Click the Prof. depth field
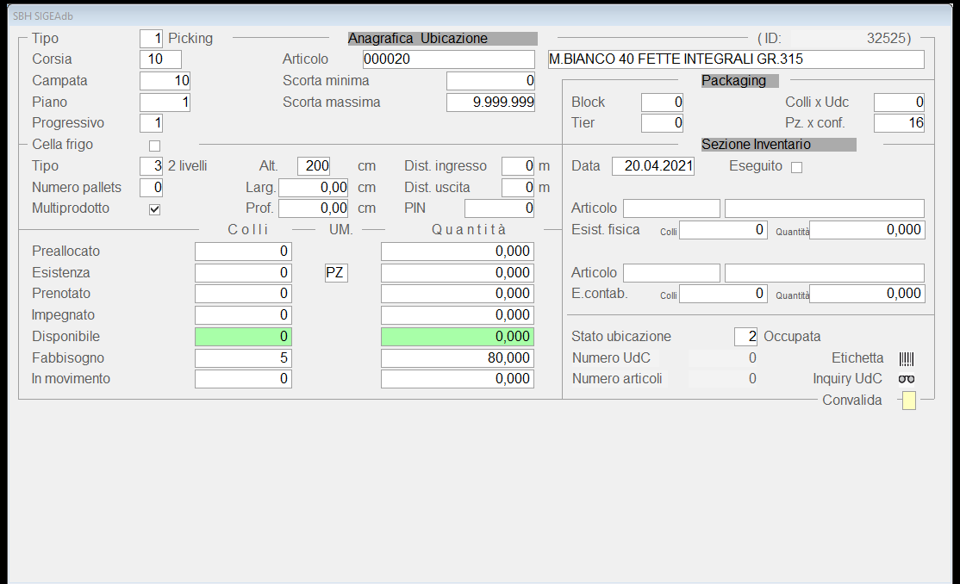This screenshot has height=584, width=960. 314,208
